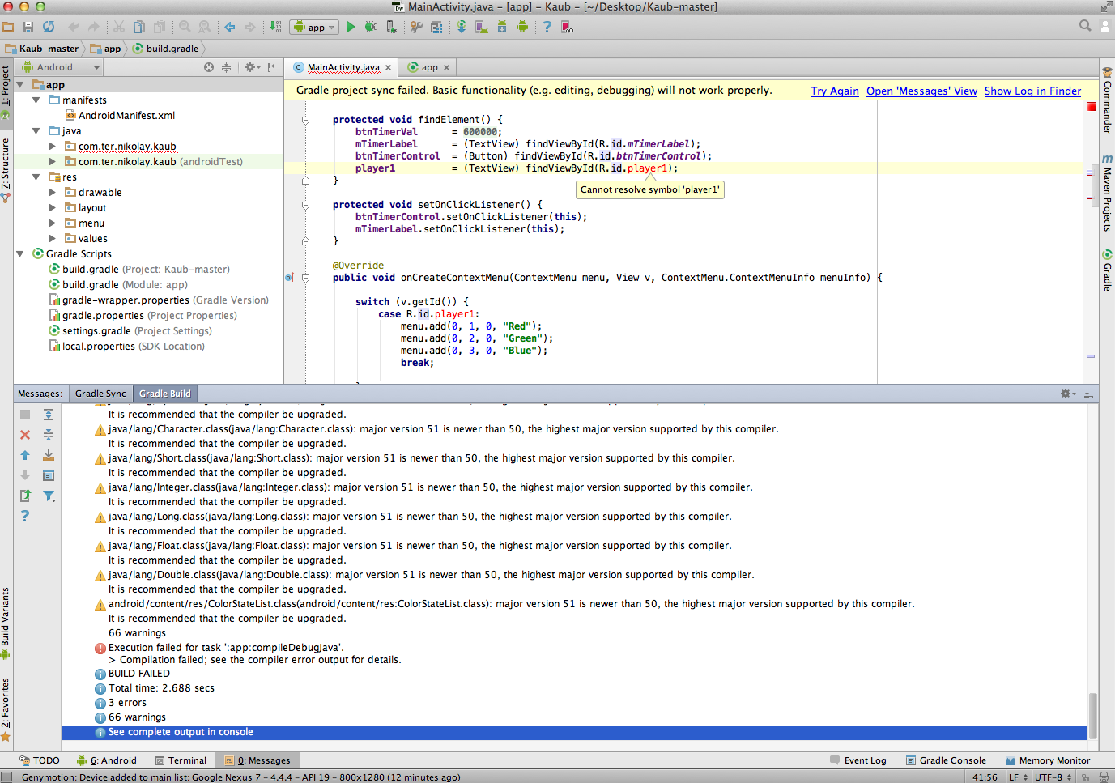The width and height of the screenshot is (1115, 783).
Task: Expand the layout folder
Action: tap(53, 208)
